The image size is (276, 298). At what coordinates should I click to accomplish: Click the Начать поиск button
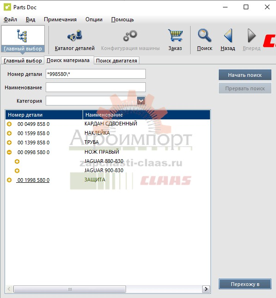pos(245,75)
